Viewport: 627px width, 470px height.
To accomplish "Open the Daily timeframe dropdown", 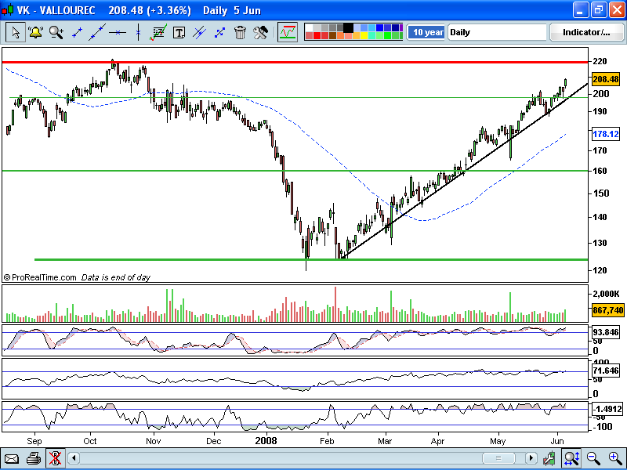I will coord(497,32).
